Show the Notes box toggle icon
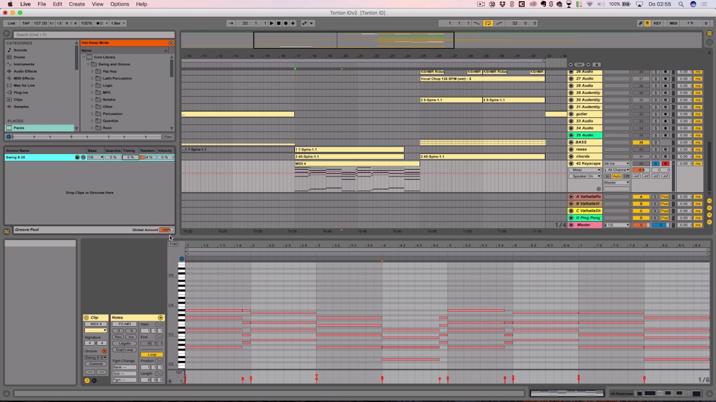Image resolution: width=716 pixels, height=402 pixels. tap(87, 380)
